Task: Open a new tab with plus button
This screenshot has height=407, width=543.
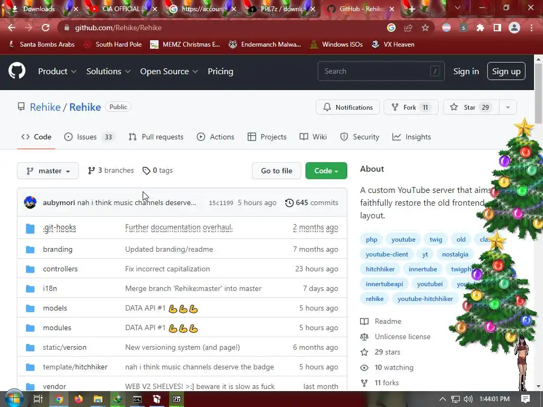Action: 411,9
